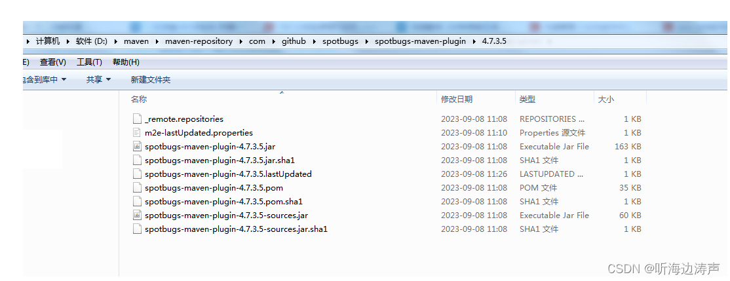
Task: Click the POM 文件 type cell
Action: (538, 188)
